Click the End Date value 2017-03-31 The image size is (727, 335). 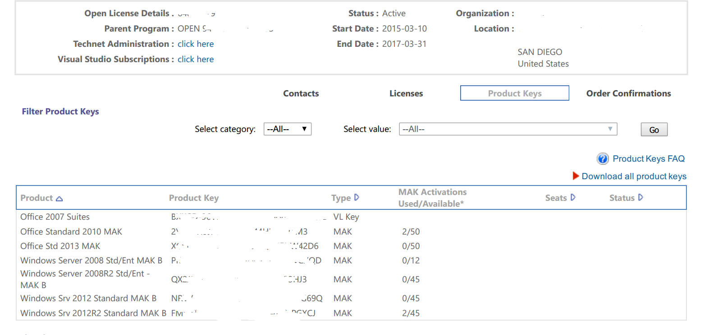pyautogui.click(x=404, y=44)
